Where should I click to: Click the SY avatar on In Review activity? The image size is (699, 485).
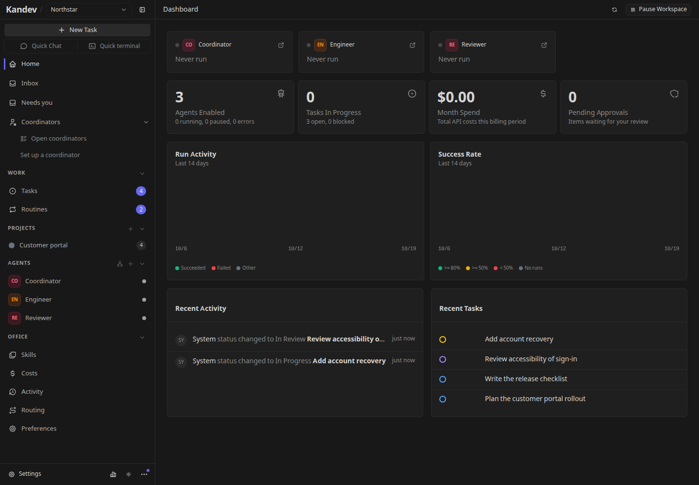[181, 340]
